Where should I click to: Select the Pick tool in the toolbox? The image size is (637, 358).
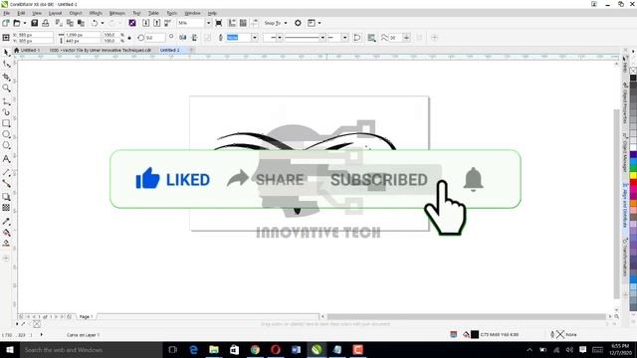click(6, 53)
